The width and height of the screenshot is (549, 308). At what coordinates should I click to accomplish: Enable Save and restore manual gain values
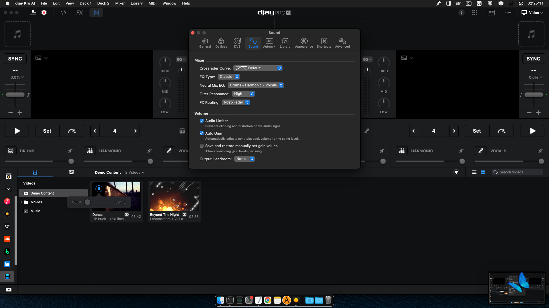tap(202, 146)
